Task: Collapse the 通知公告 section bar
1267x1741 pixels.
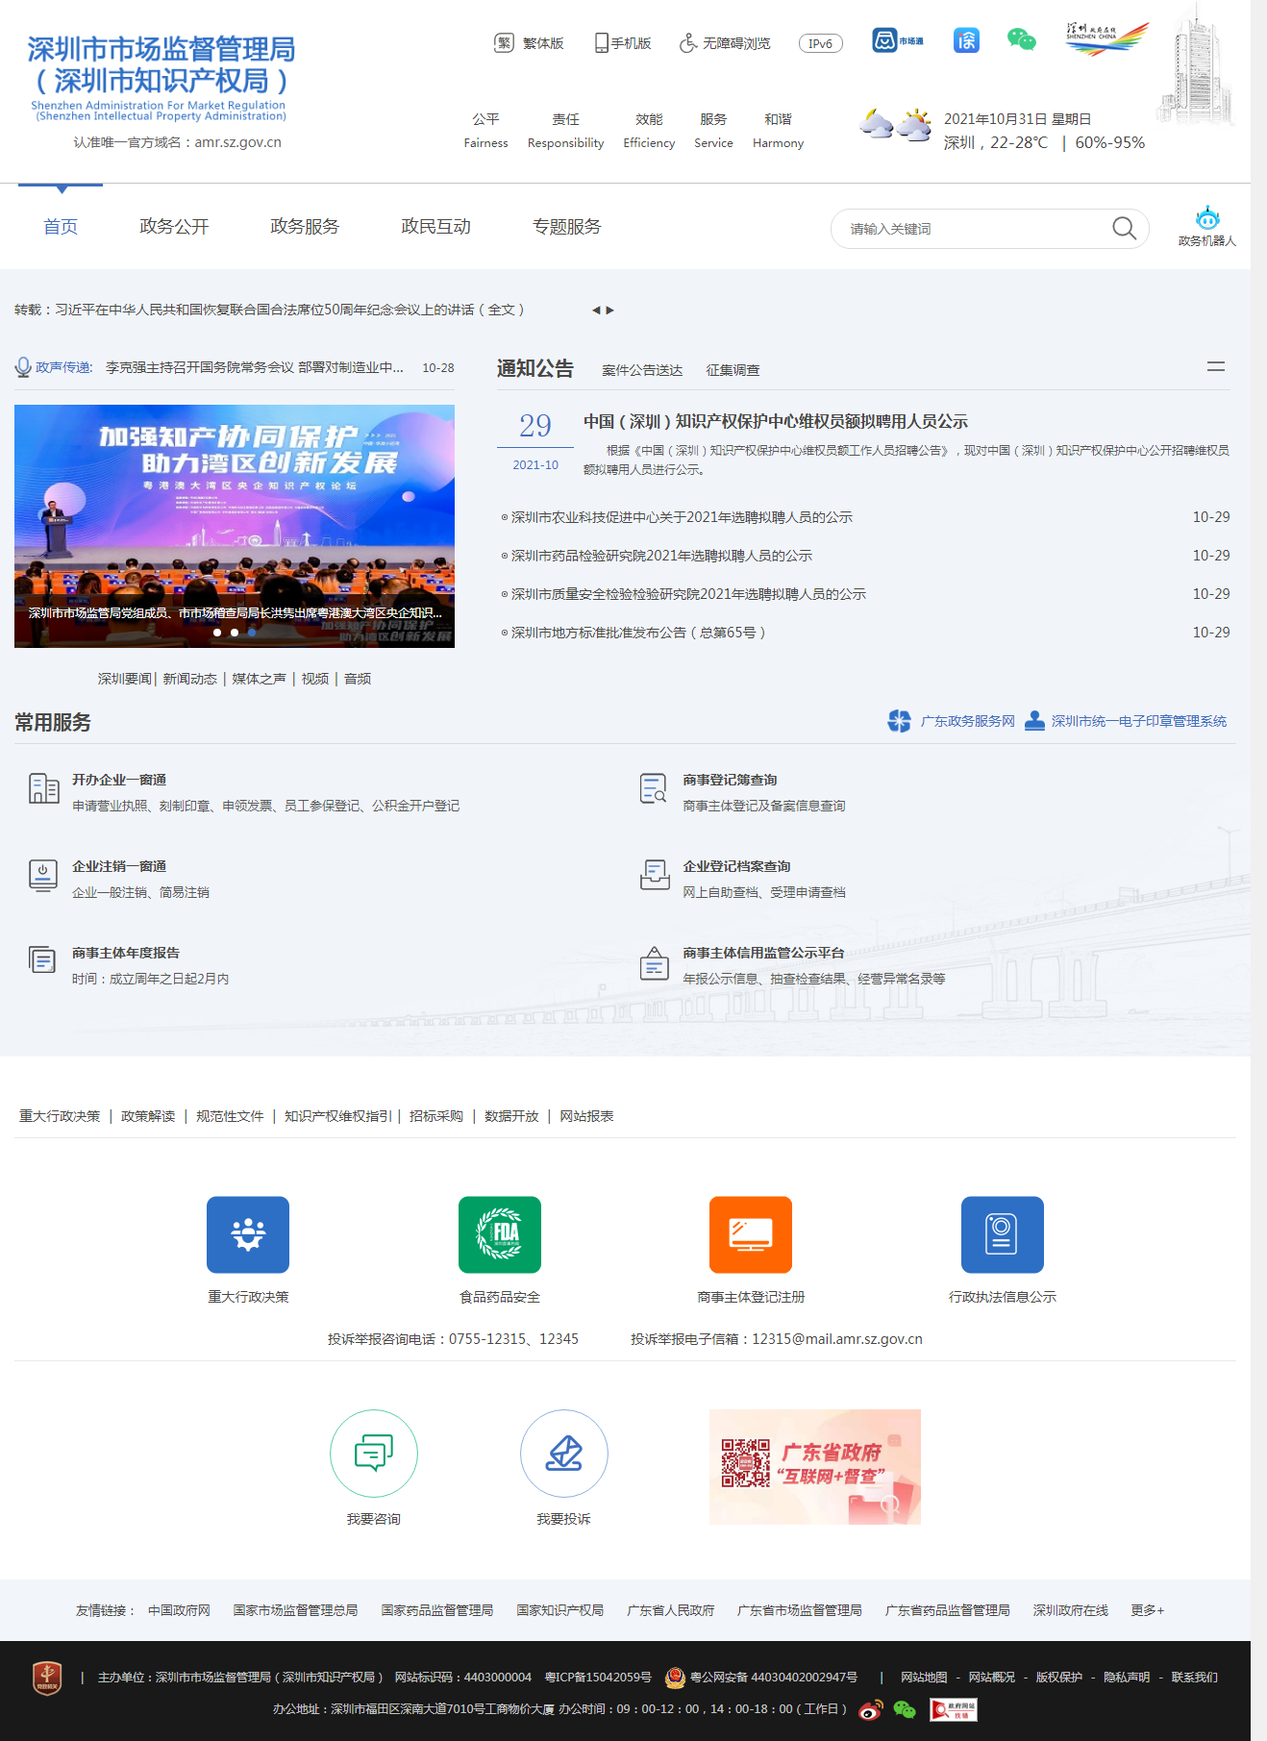Action: (1216, 367)
